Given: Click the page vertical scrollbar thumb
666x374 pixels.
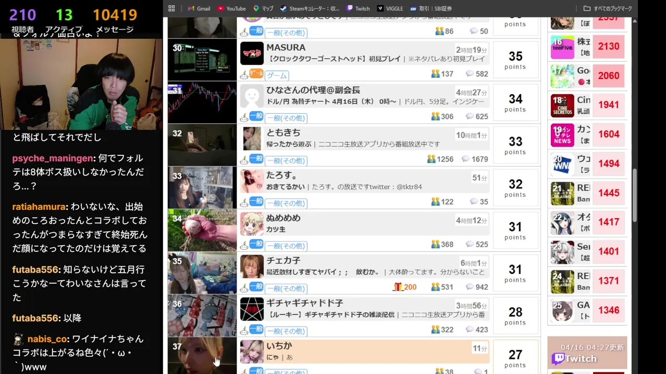Looking at the screenshot, I should [x=635, y=194].
